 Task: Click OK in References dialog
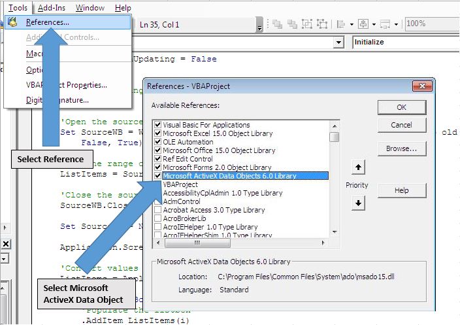click(402, 107)
